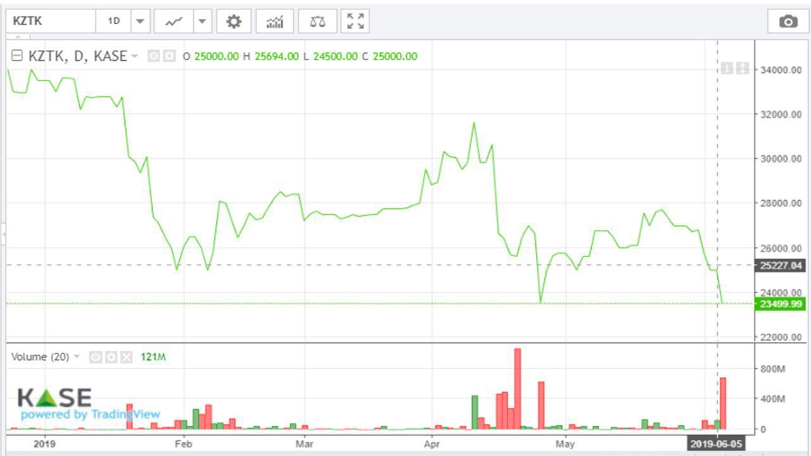Click the Compare scales icon
Image resolution: width=811 pixels, height=456 pixels.
tap(317, 22)
